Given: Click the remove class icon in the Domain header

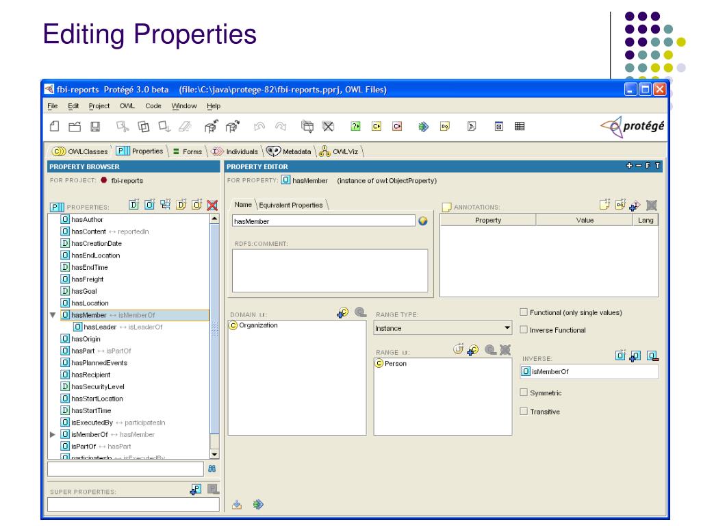Looking at the screenshot, I should click(x=360, y=312).
